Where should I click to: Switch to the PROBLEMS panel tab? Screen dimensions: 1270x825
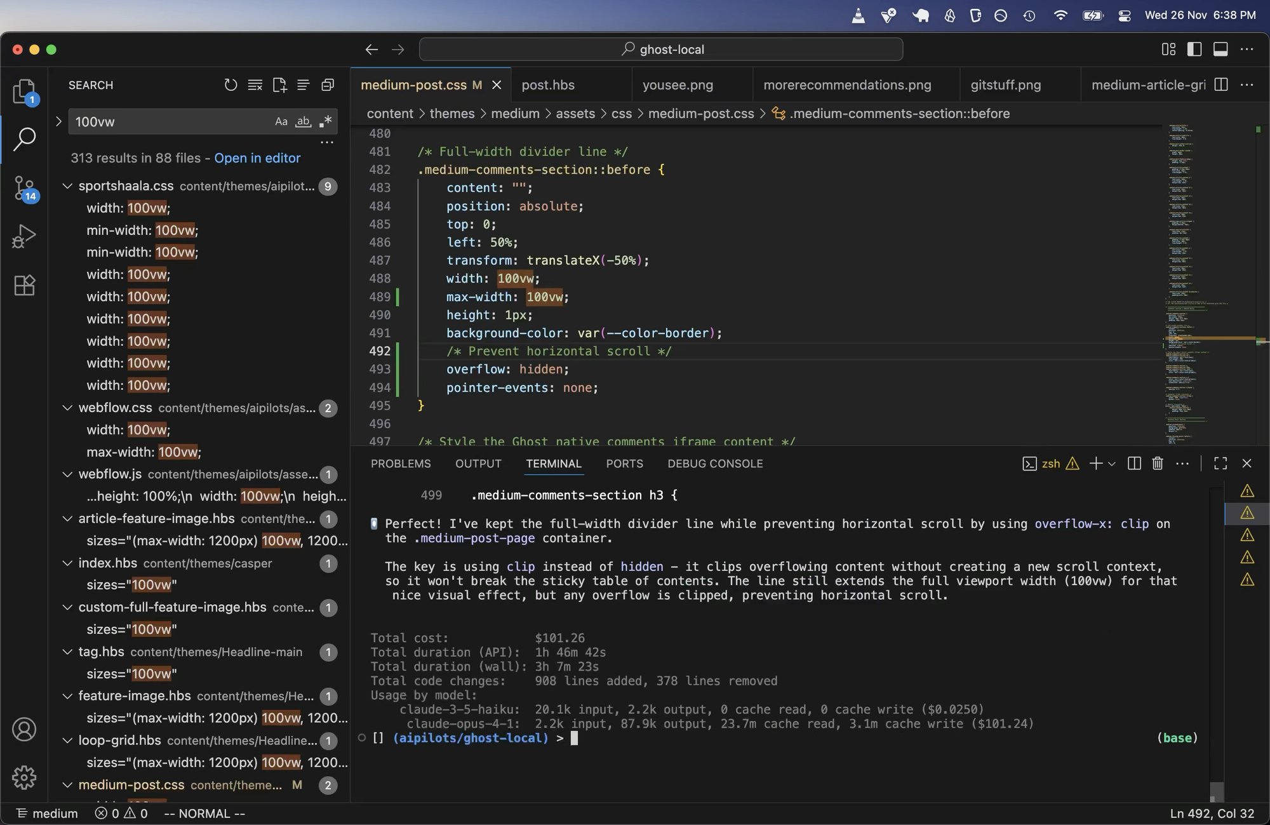point(400,464)
